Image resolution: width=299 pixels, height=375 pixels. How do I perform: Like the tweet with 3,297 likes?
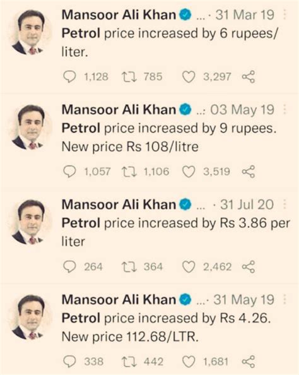189,77
